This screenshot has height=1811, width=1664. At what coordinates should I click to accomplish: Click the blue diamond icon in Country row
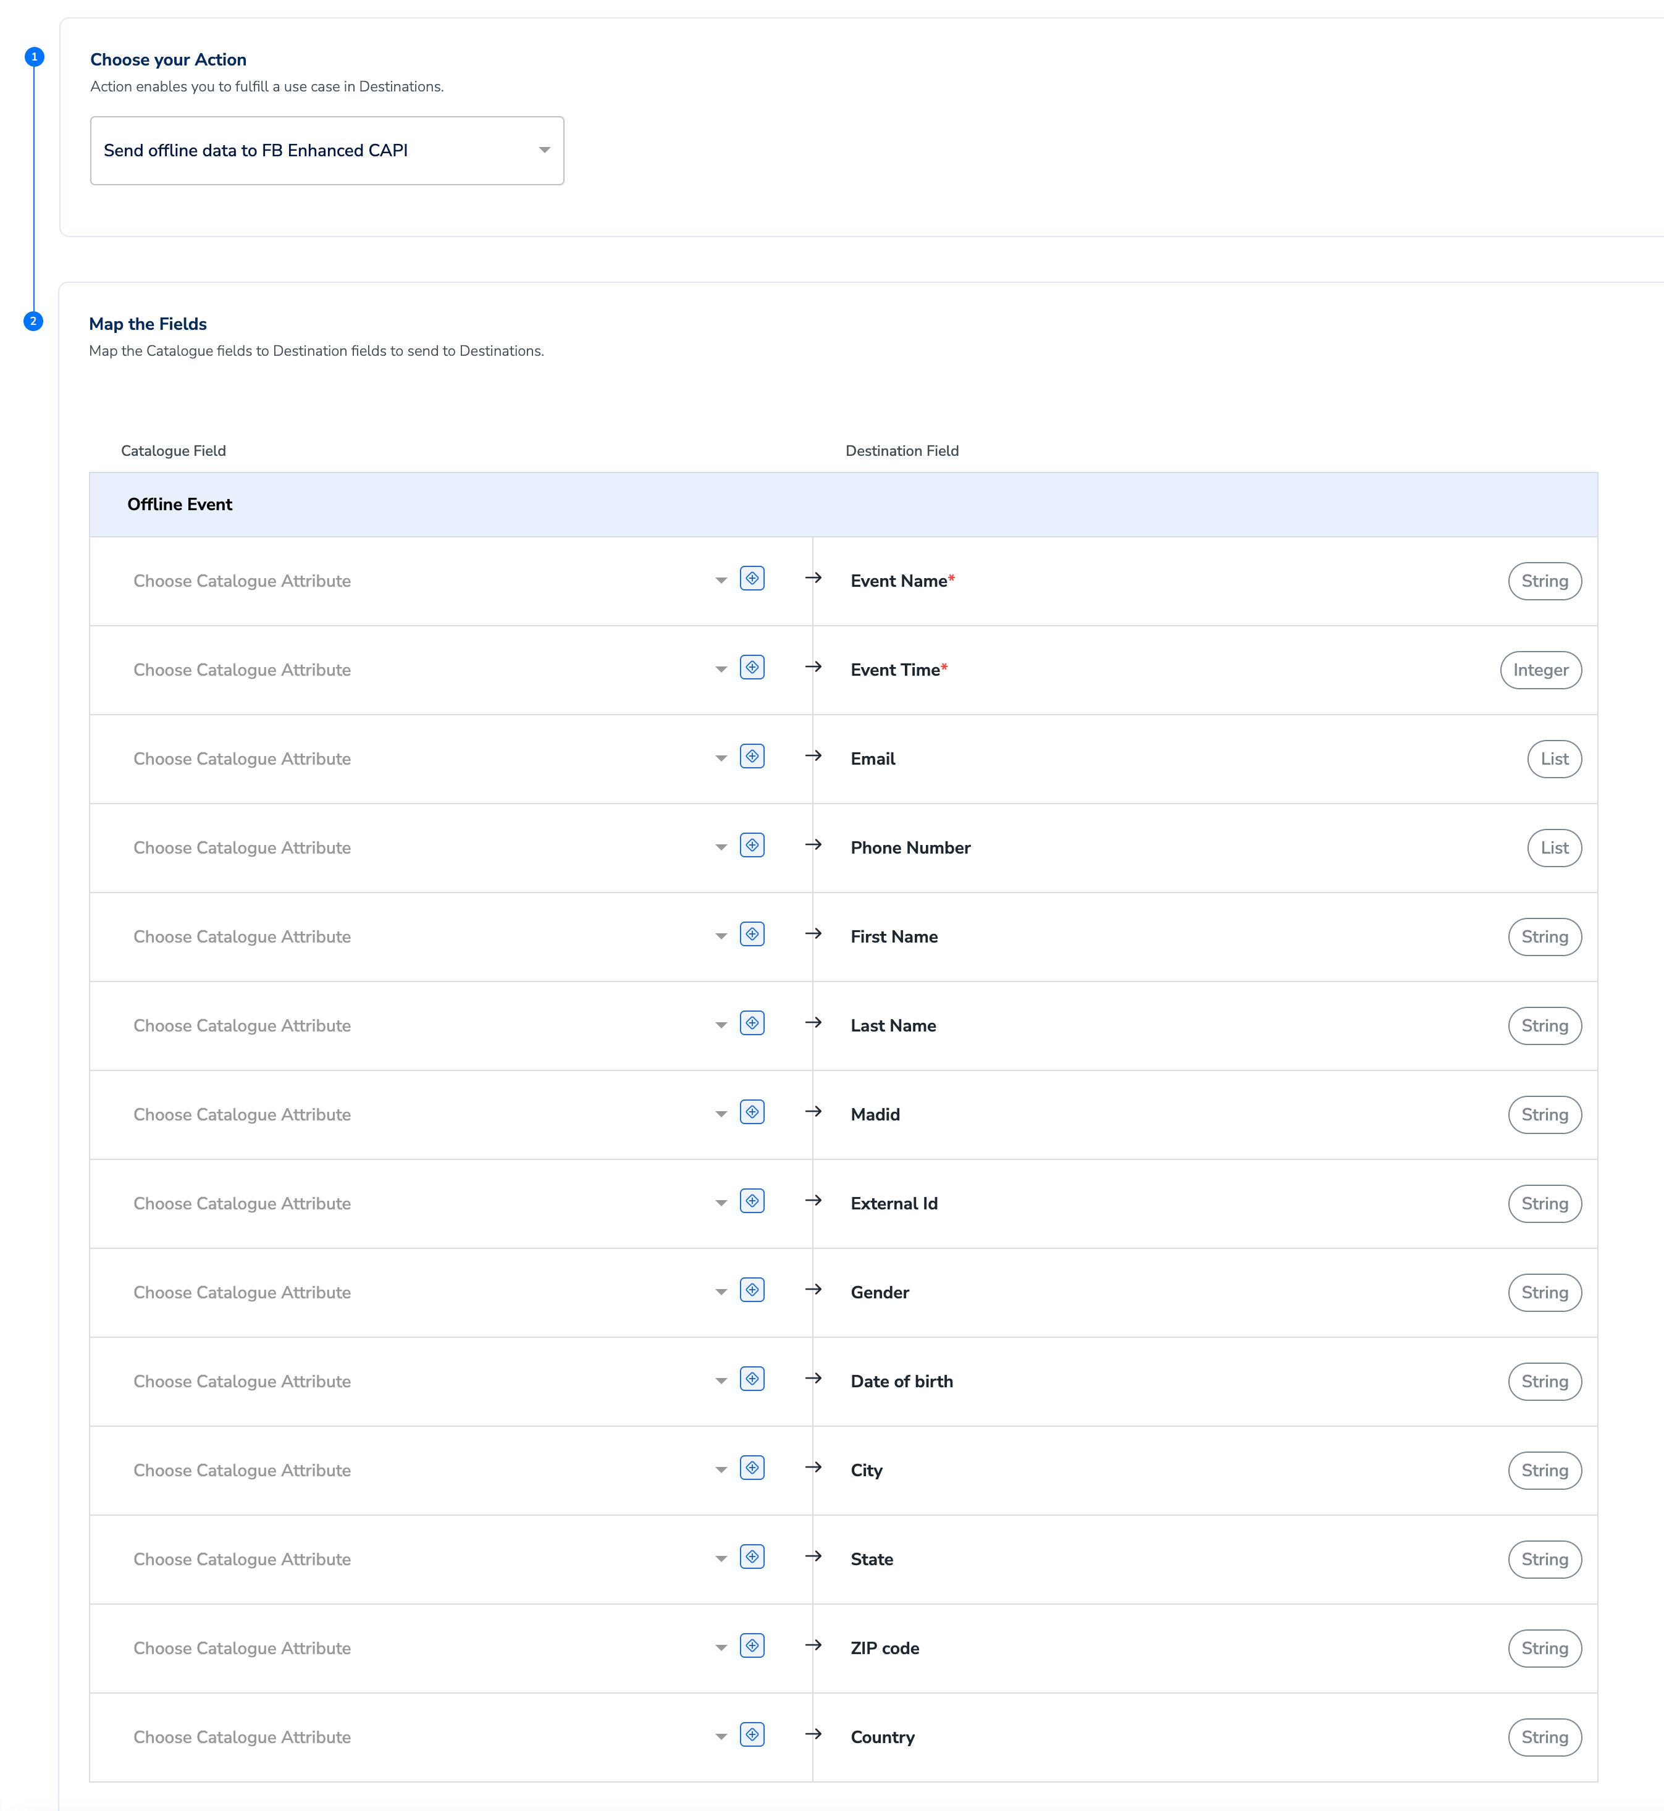(752, 1734)
